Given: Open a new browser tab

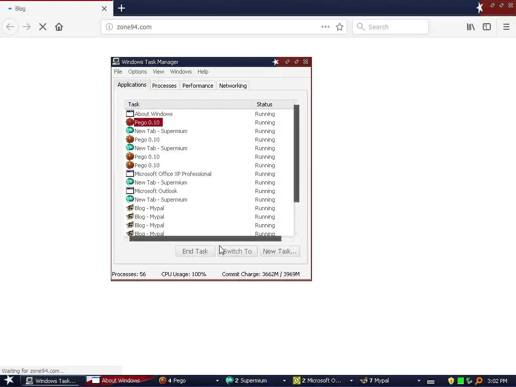Looking at the screenshot, I should pyautogui.click(x=121, y=8).
